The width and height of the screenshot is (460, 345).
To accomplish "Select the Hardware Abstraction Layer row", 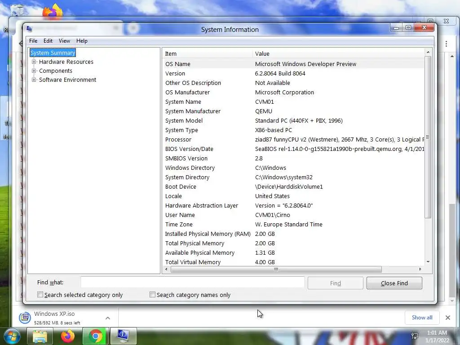I will [293, 206].
